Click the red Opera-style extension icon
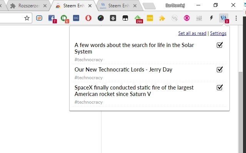 (88, 18)
